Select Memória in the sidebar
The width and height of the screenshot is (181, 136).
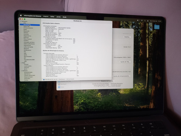click(x=26, y=49)
